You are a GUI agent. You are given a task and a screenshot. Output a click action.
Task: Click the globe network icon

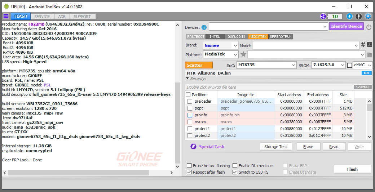(323, 16)
